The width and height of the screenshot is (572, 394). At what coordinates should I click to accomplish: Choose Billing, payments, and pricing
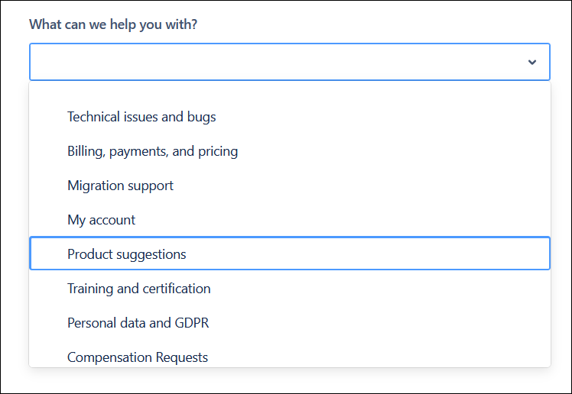152,151
